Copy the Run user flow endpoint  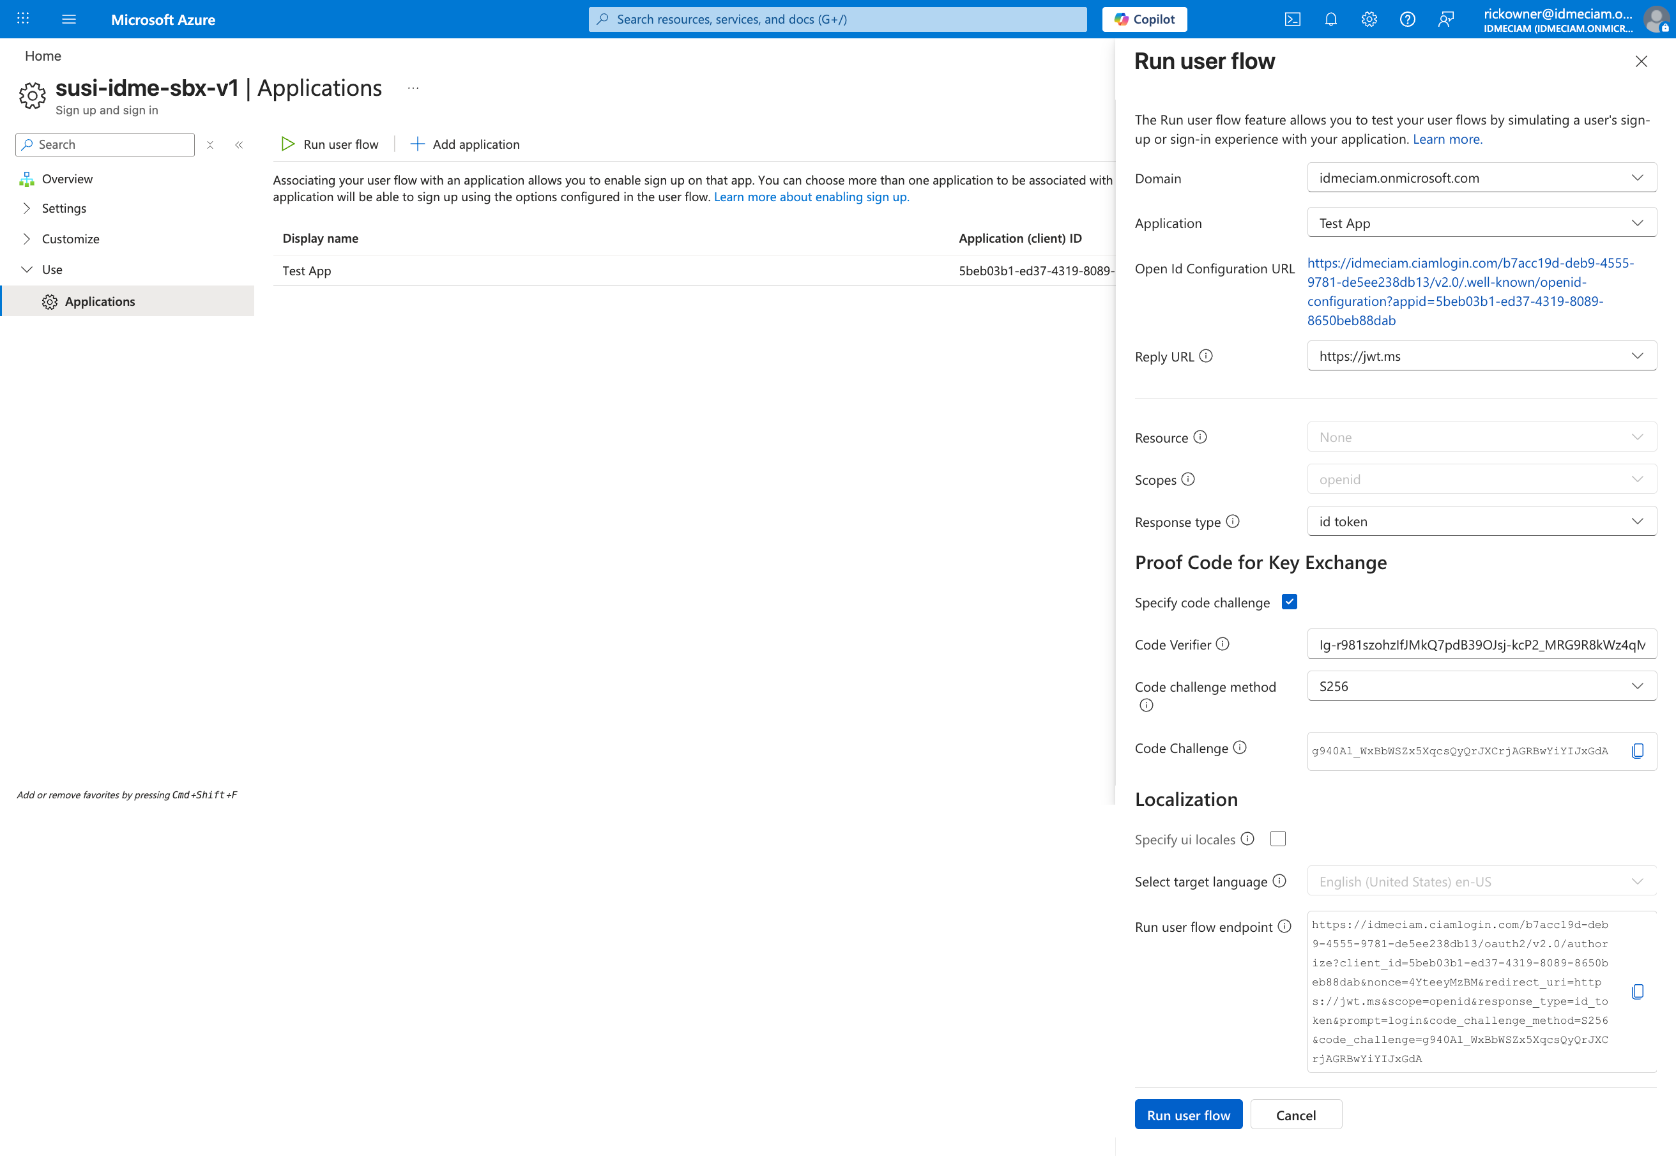pyautogui.click(x=1638, y=992)
